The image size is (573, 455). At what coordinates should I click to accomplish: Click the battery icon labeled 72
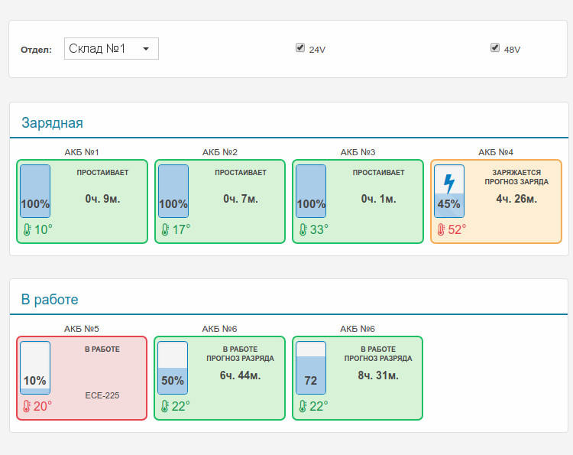tap(311, 368)
